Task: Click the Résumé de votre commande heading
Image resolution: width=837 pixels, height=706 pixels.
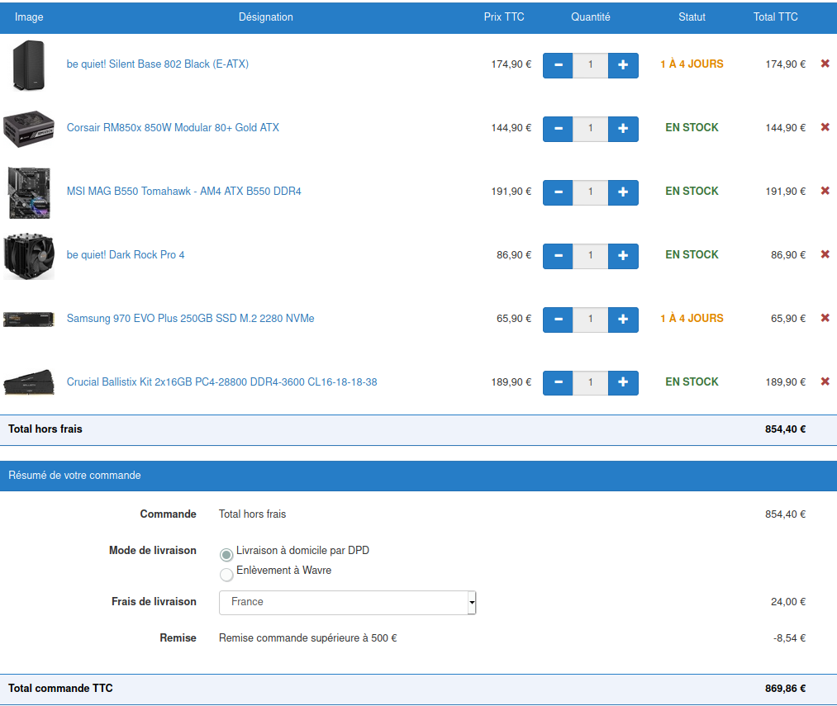Action: pyautogui.click(x=74, y=476)
